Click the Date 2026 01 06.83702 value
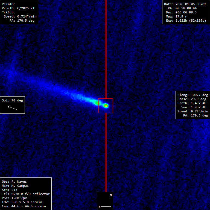Screen dimensions: 210x210 click(185, 4)
